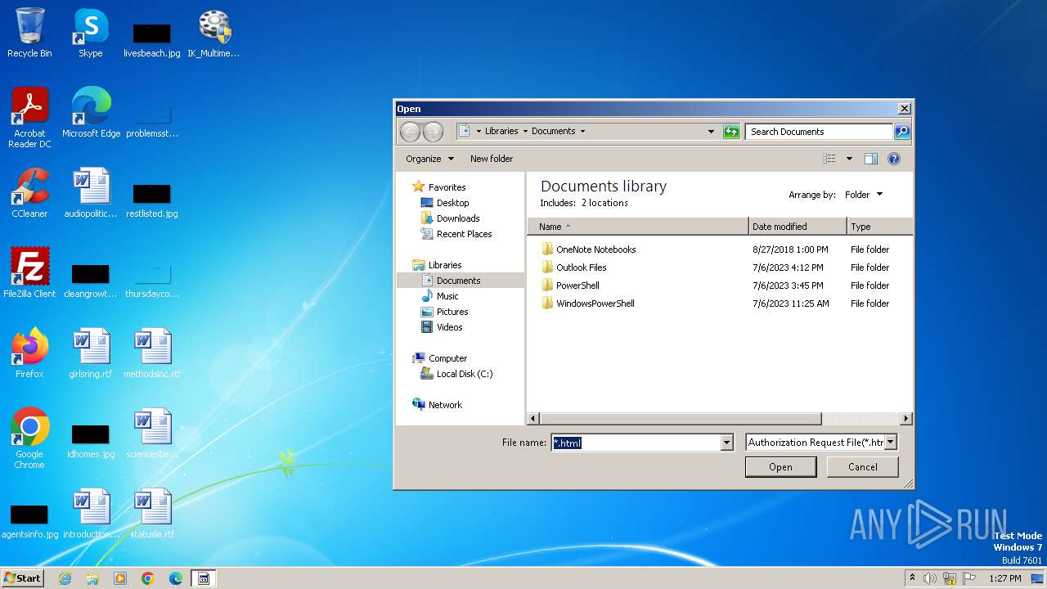Select the statusle.rtf desktop file
The height and width of the screenshot is (589, 1047).
point(152,514)
